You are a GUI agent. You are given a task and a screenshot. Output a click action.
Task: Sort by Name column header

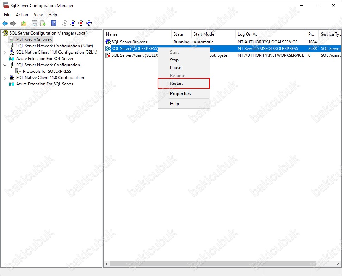tap(138, 34)
